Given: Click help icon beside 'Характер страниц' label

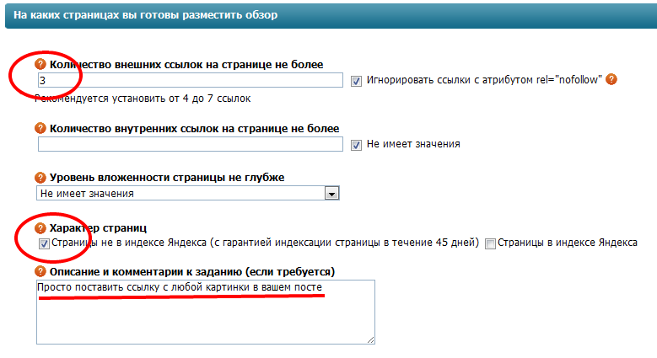Looking at the screenshot, I should pyautogui.click(x=40, y=227).
